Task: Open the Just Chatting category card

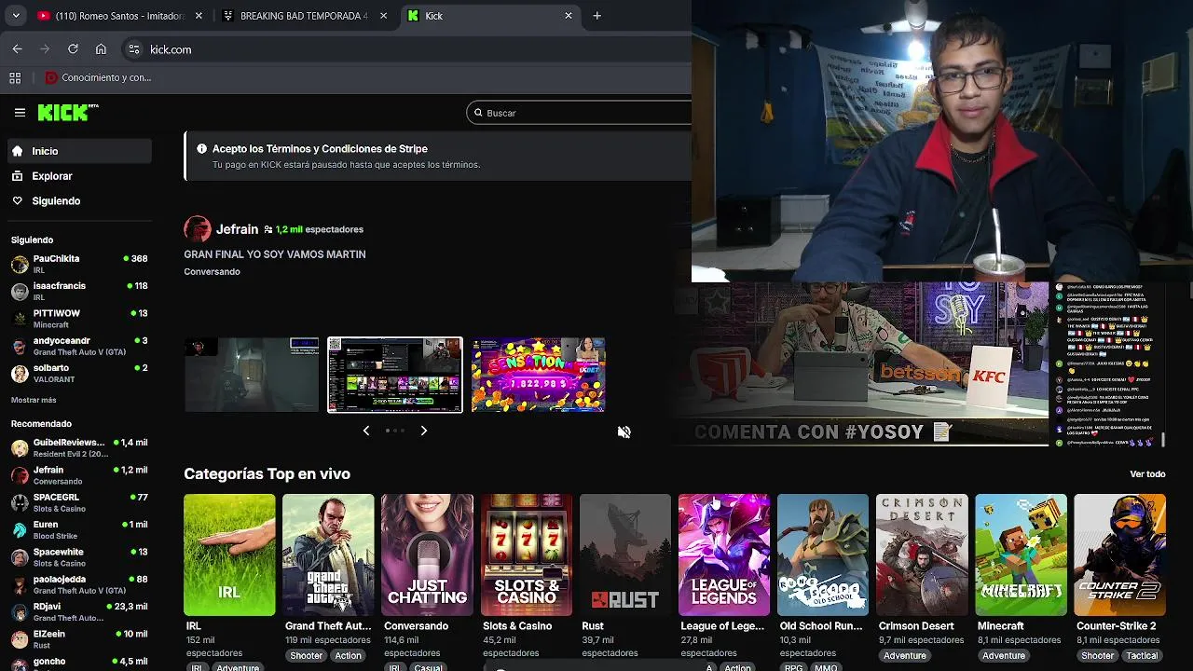Action: click(427, 555)
